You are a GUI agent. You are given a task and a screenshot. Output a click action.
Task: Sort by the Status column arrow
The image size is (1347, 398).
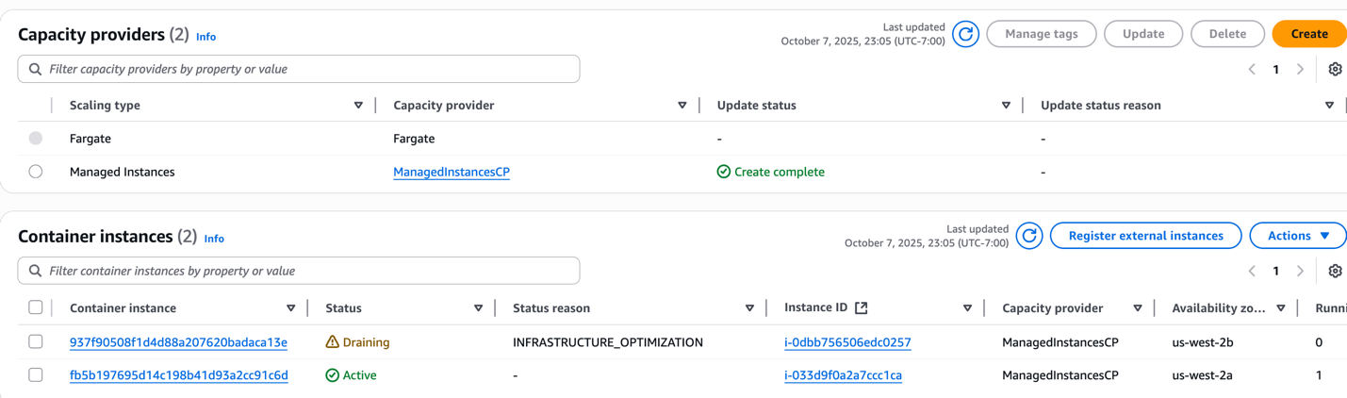coord(478,308)
